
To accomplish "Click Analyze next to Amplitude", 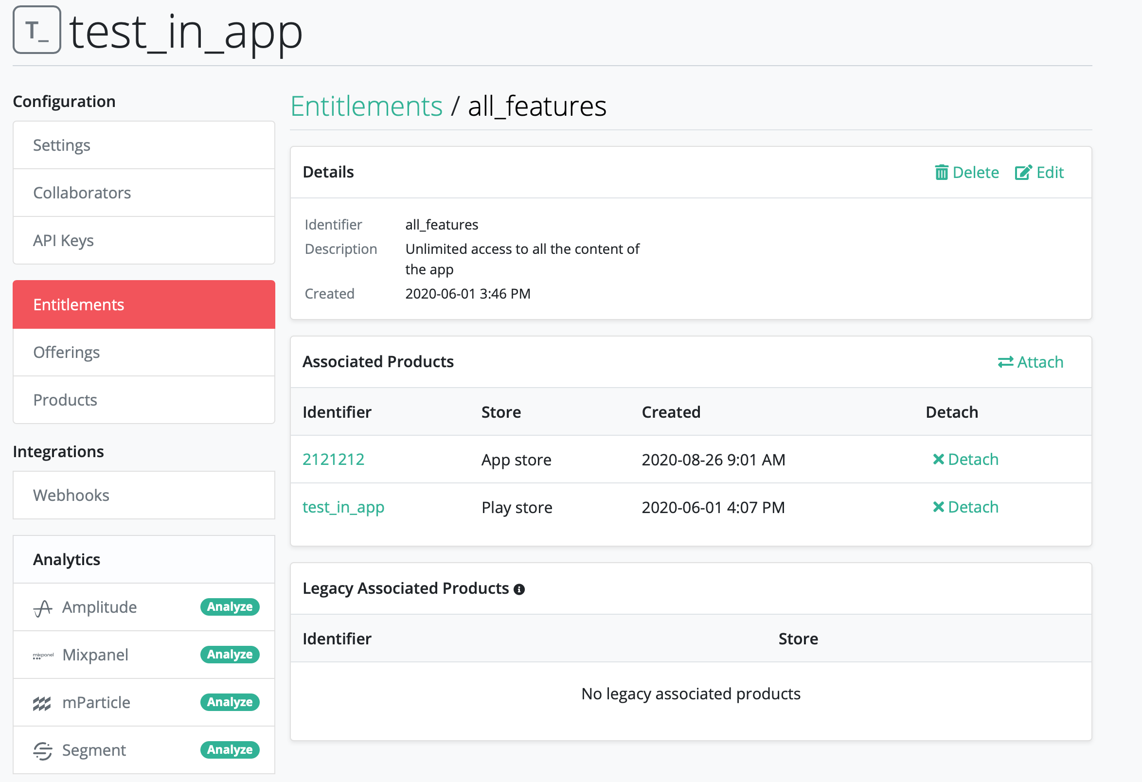I will (x=230, y=606).
